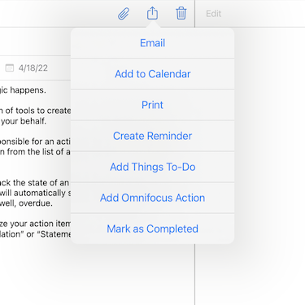This screenshot has height=305, width=305.
Task: Tap the grayed Edit button
Action: tap(214, 14)
